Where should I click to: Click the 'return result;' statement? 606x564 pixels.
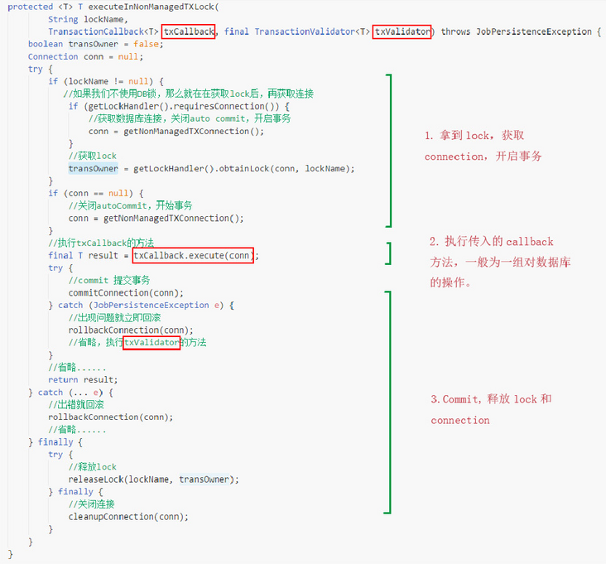(83, 380)
